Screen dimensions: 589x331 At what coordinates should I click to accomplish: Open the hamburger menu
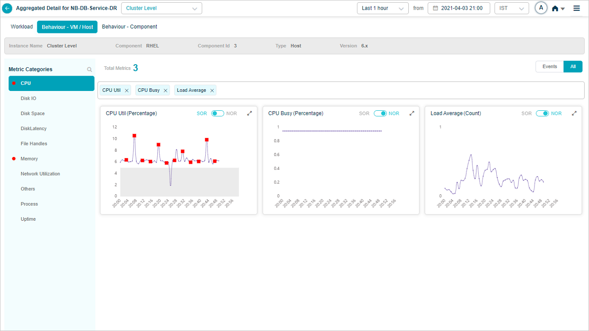[x=577, y=8]
